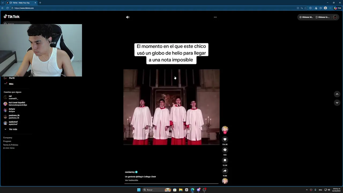Mute the TikTok video sound
This screenshot has height=193, width=343.
point(128,17)
